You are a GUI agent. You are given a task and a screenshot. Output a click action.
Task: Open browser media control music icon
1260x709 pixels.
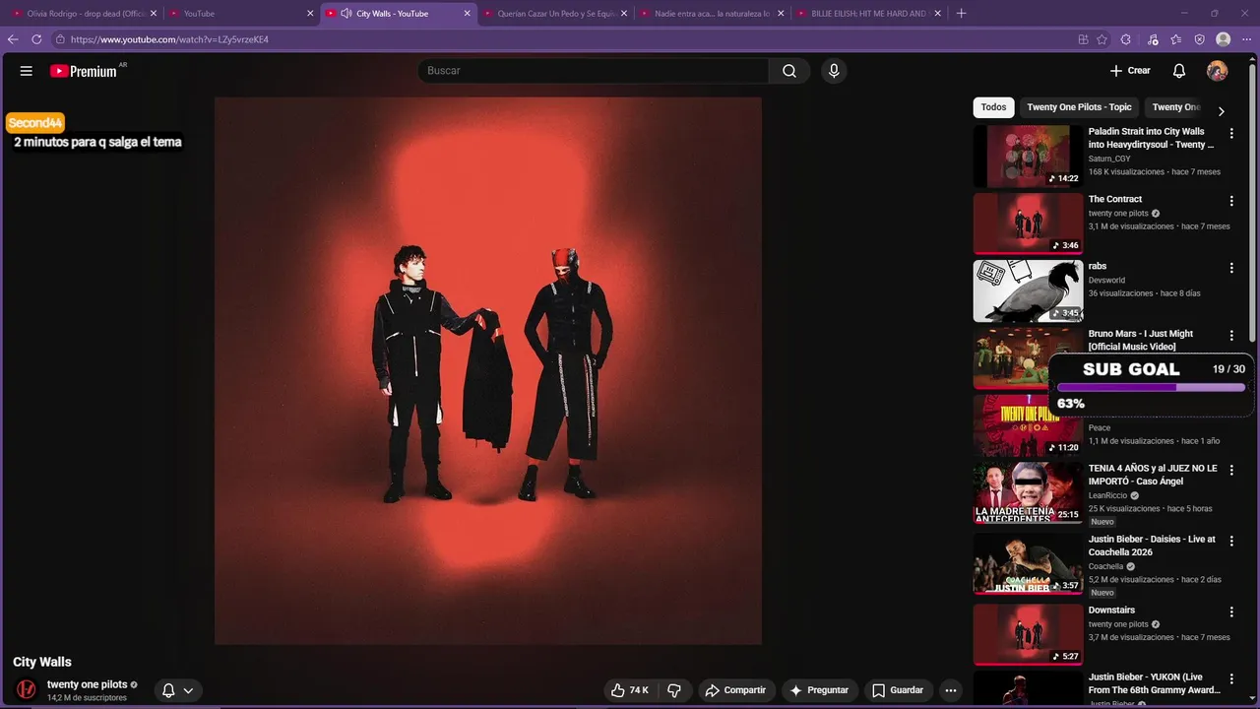[x=1153, y=39]
